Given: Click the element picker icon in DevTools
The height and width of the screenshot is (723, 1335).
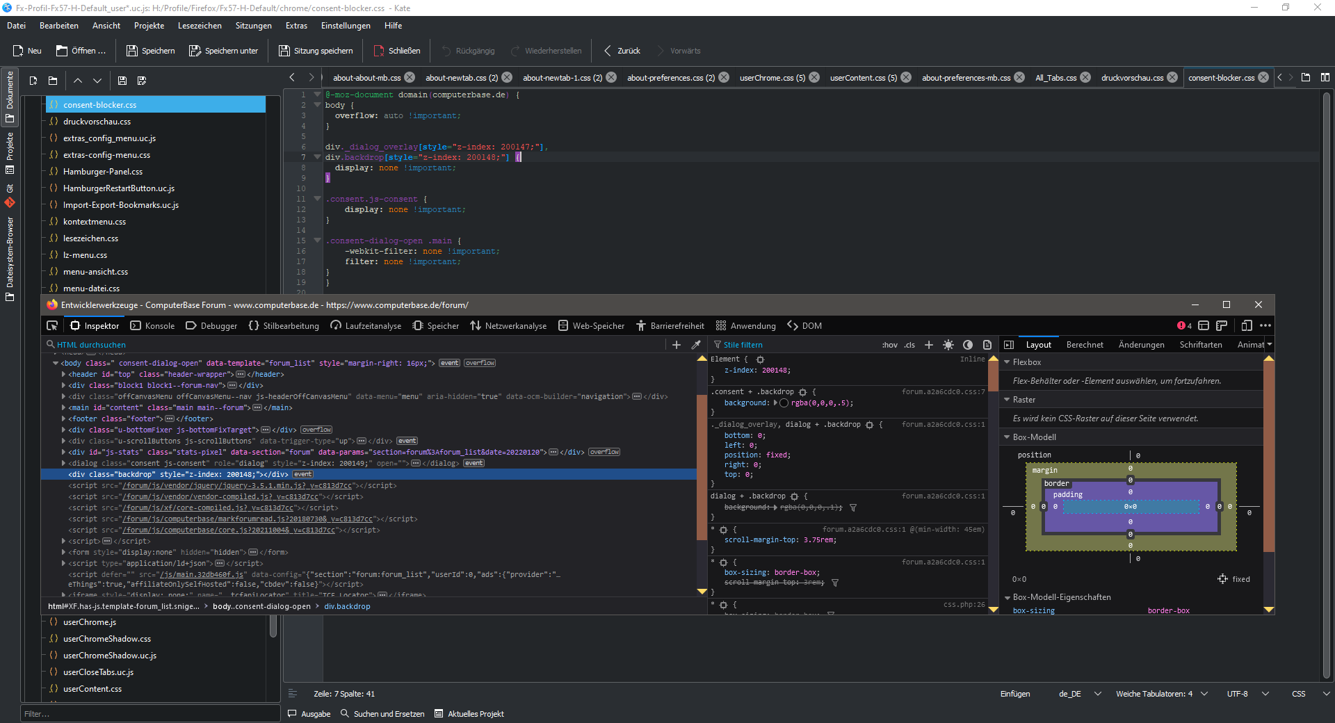Looking at the screenshot, I should (x=52, y=326).
